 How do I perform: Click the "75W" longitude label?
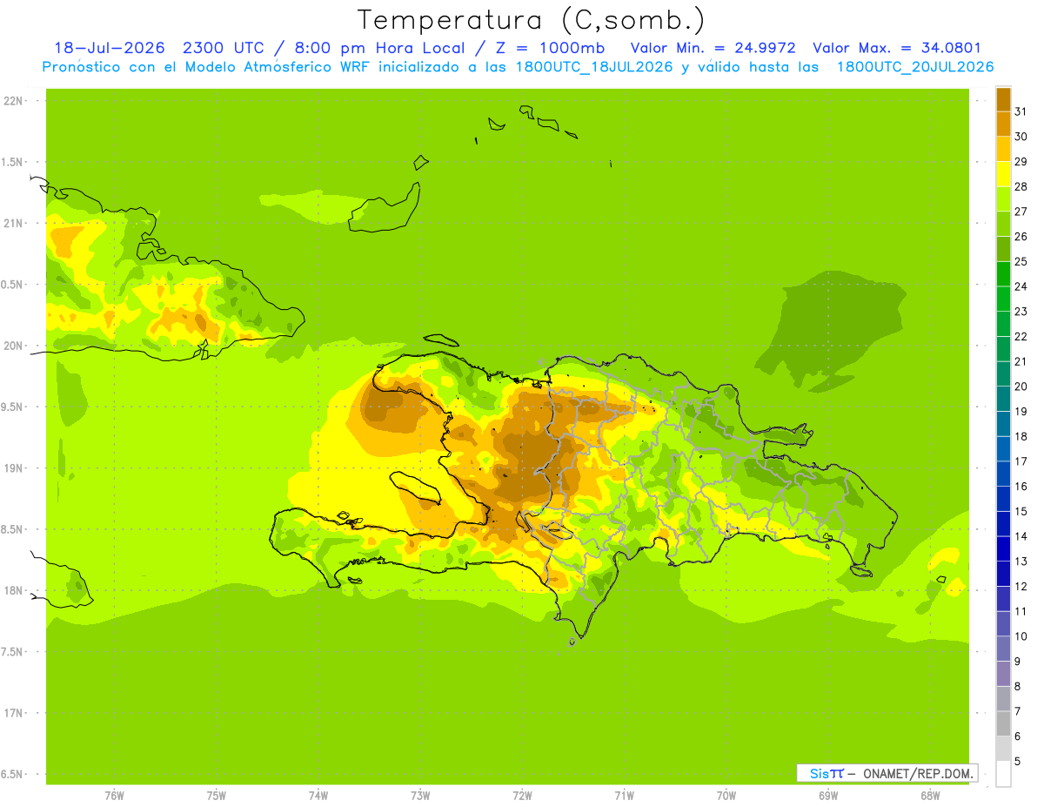point(217,795)
